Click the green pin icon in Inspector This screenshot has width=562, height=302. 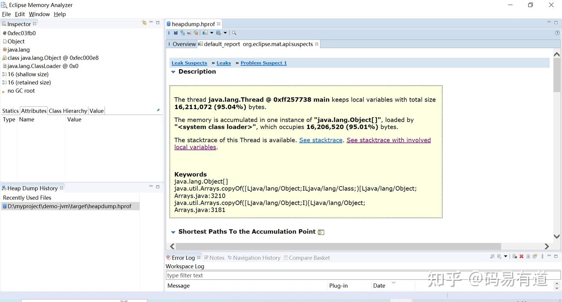click(158, 111)
